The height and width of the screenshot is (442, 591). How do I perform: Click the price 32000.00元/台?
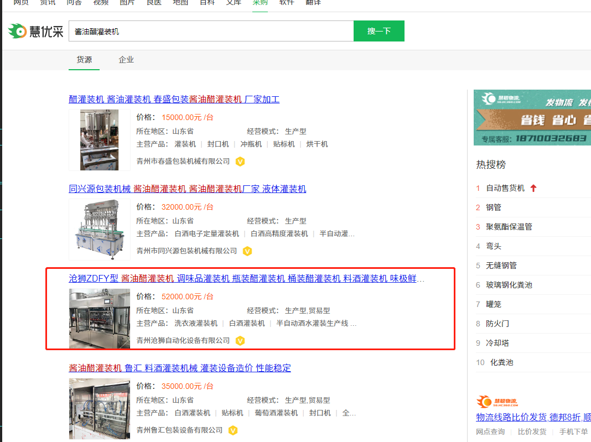pos(188,207)
